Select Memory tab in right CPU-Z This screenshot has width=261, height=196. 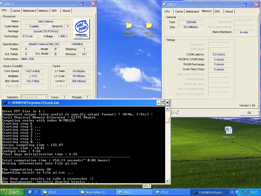click(207, 11)
